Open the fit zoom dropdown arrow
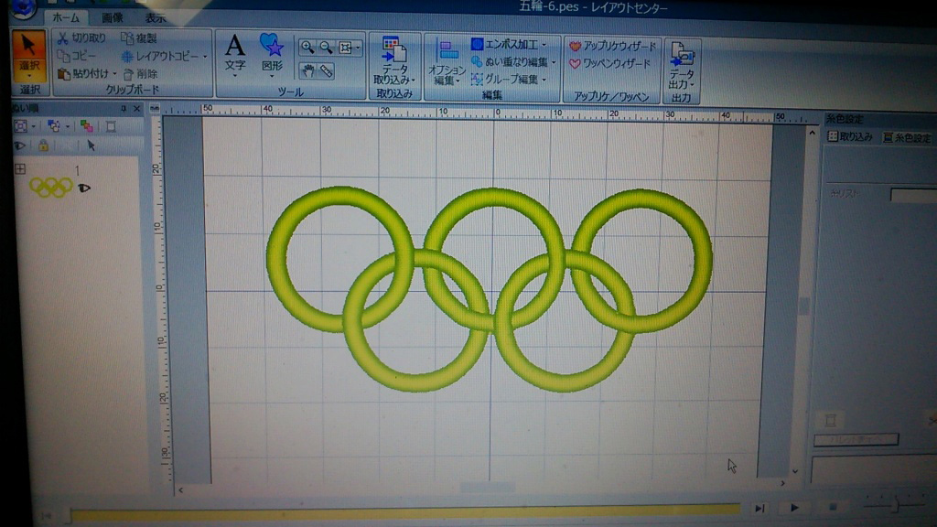Screen dimensions: 937x527 coord(358,48)
